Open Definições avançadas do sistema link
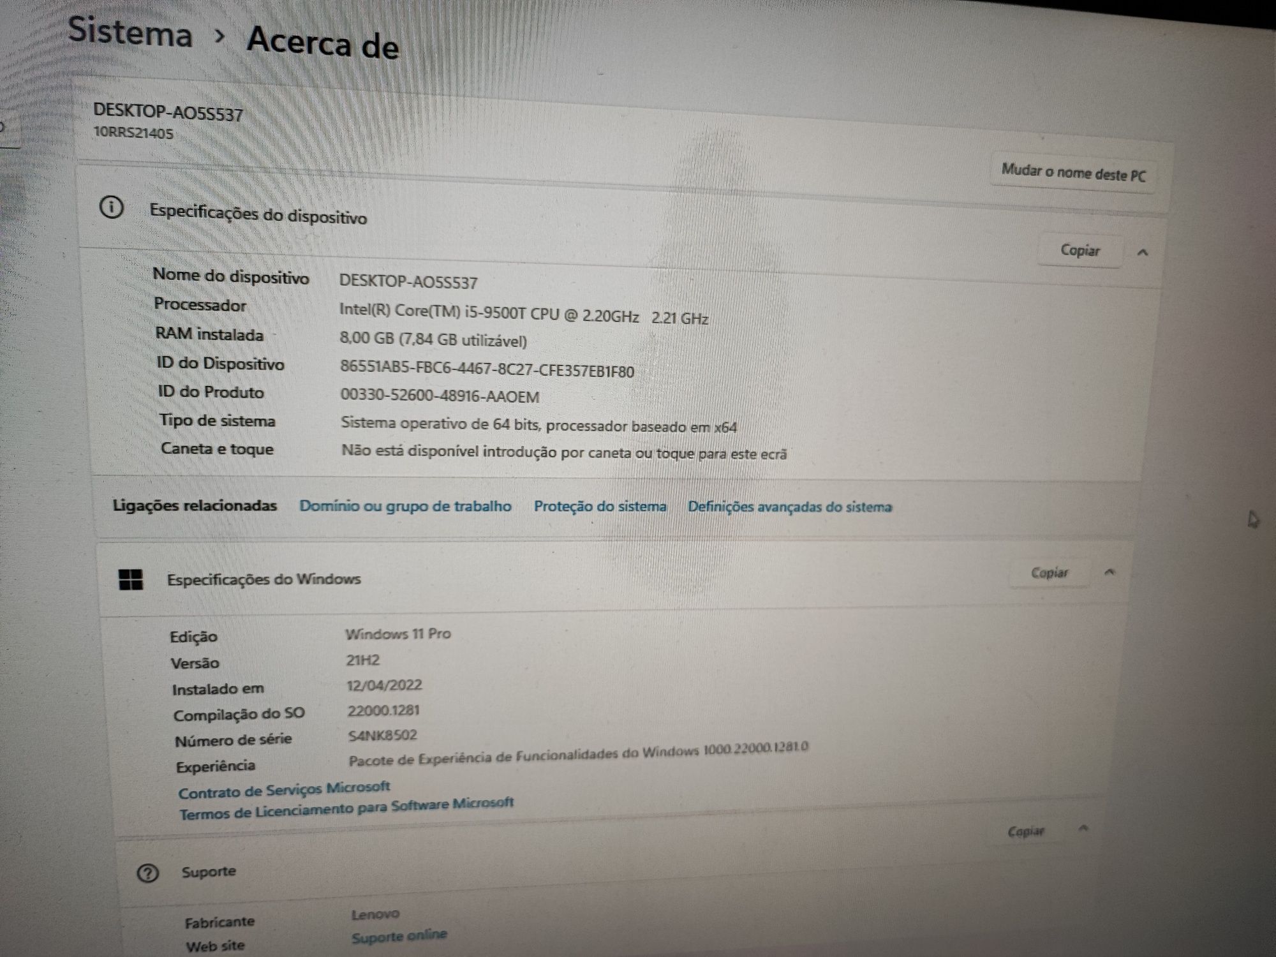The image size is (1276, 957). point(790,507)
